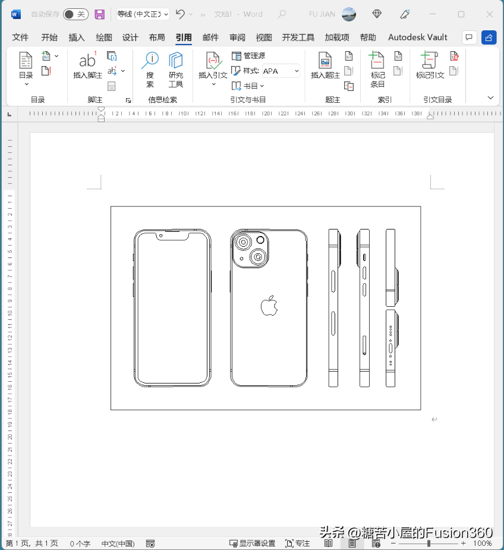The height and width of the screenshot is (550, 504).
Task: Click the 专注 Focus mode button
Action: tap(297, 543)
